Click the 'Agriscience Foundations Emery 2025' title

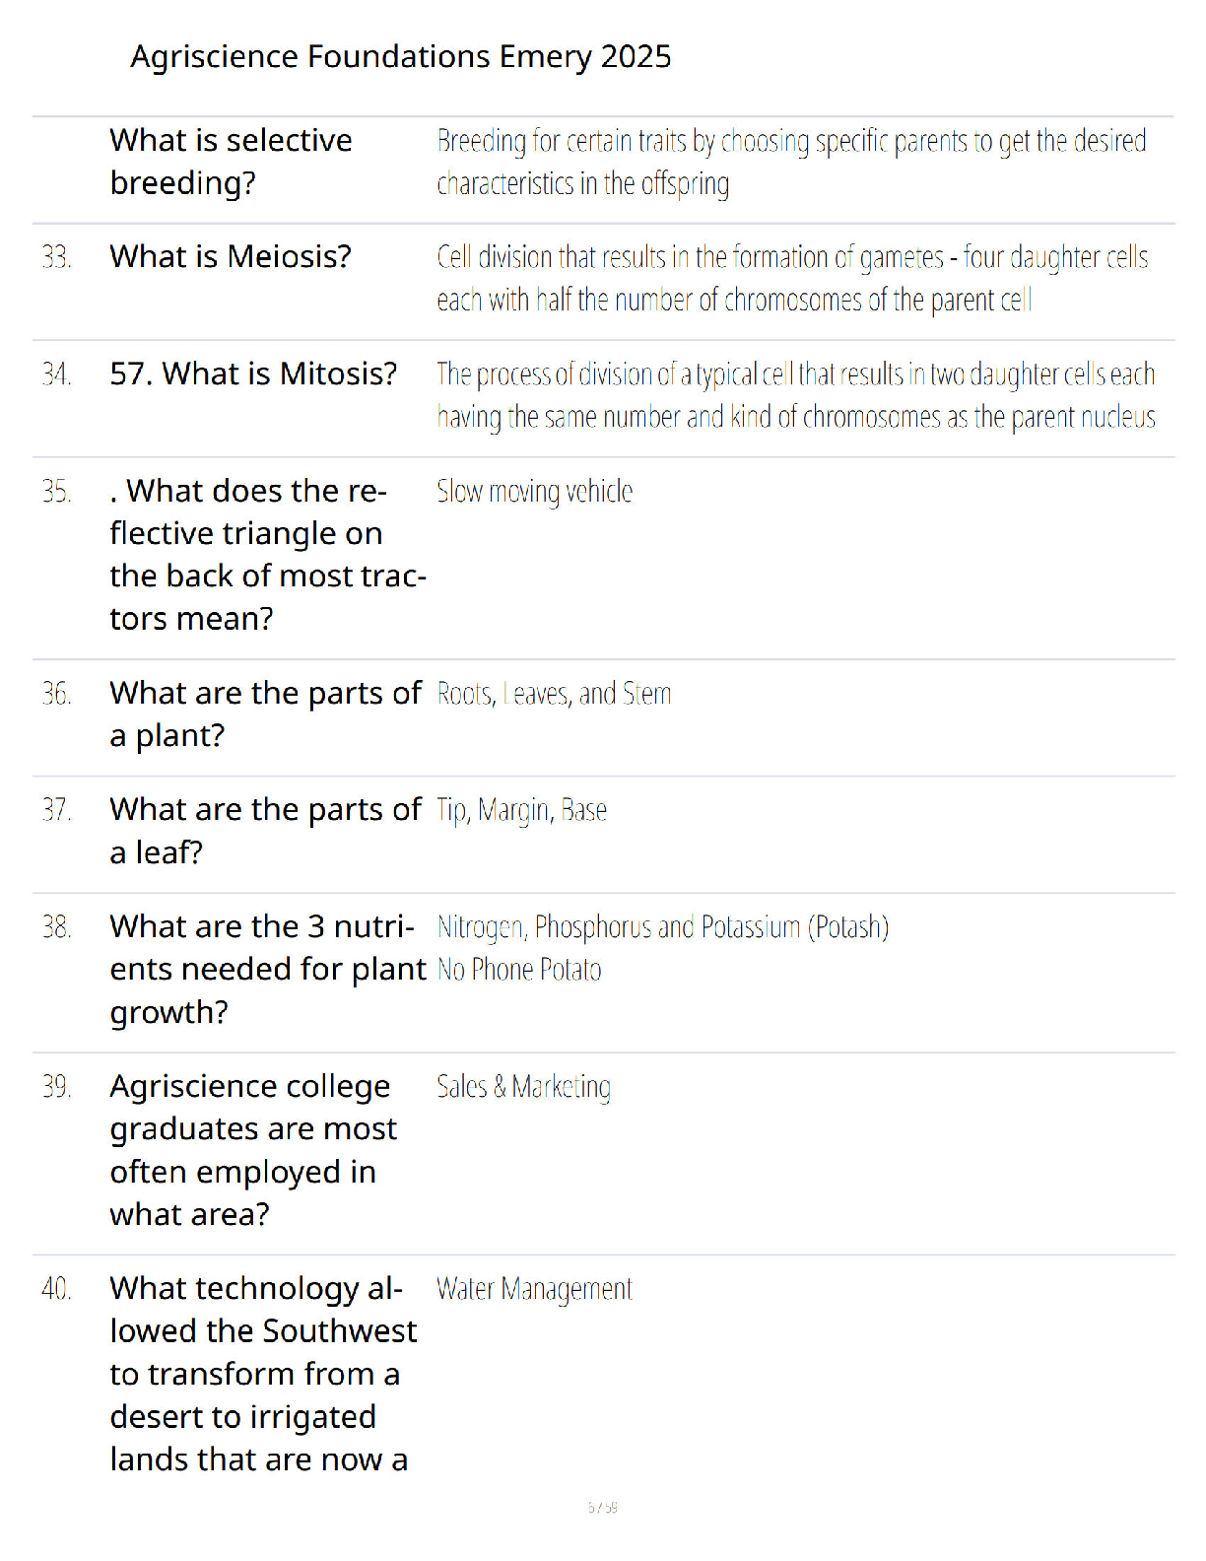coord(400,57)
